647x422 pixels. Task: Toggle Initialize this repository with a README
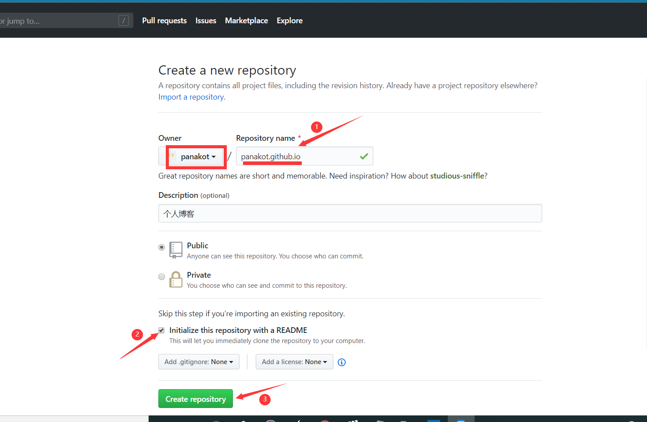click(x=161, y=330)
